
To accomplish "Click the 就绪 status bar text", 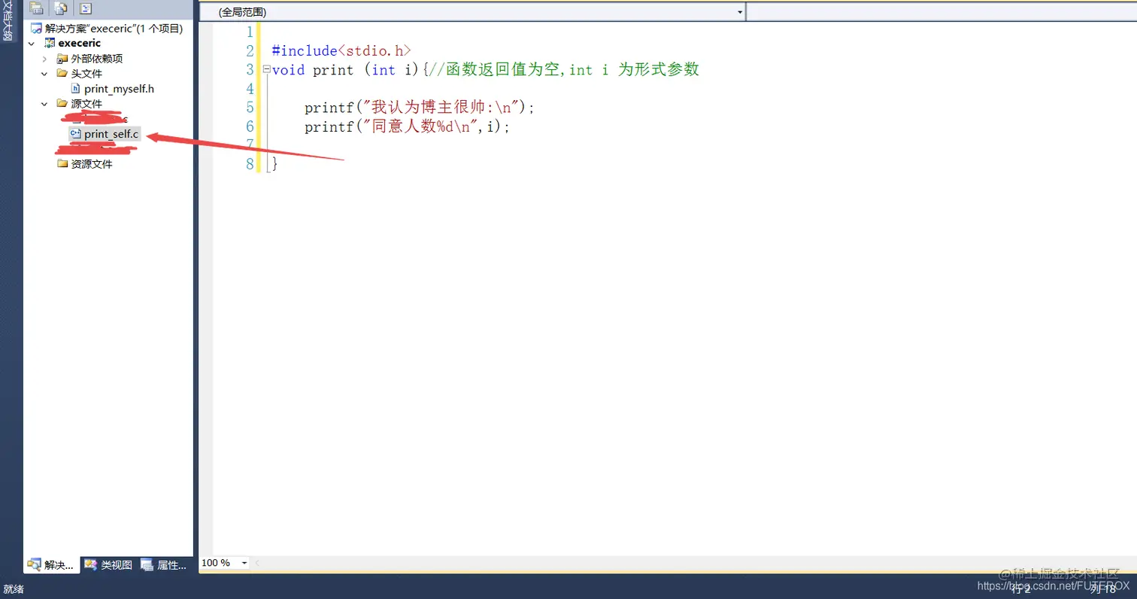I will (14, 589).
